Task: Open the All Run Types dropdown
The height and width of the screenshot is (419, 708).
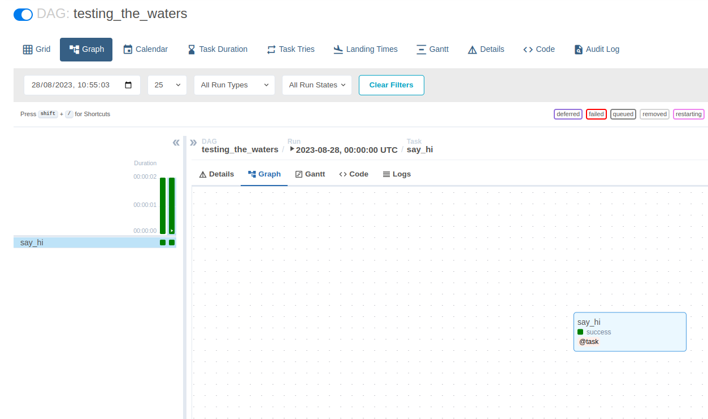Action: pyautogui.click(x=234, y=85)
